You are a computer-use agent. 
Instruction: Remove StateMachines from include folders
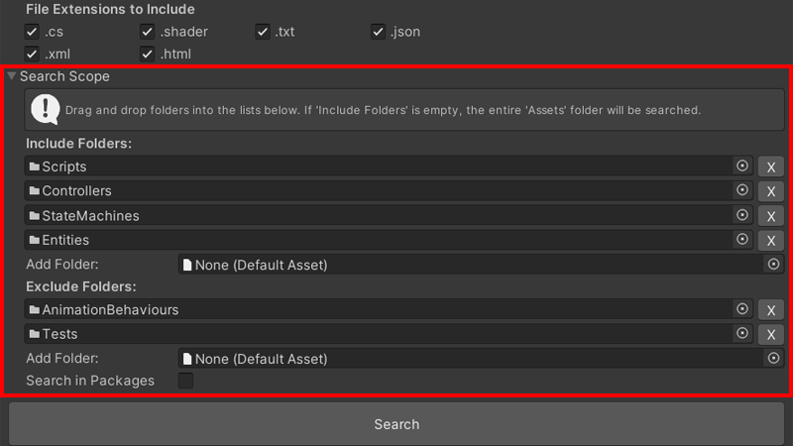[x=771, y=216]
